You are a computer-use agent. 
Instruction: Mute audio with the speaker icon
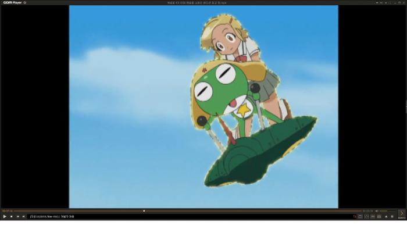tap(377, 211)
